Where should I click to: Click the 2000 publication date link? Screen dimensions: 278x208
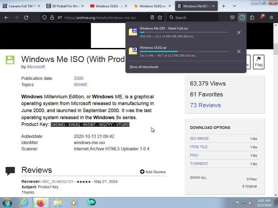(78, 78)
